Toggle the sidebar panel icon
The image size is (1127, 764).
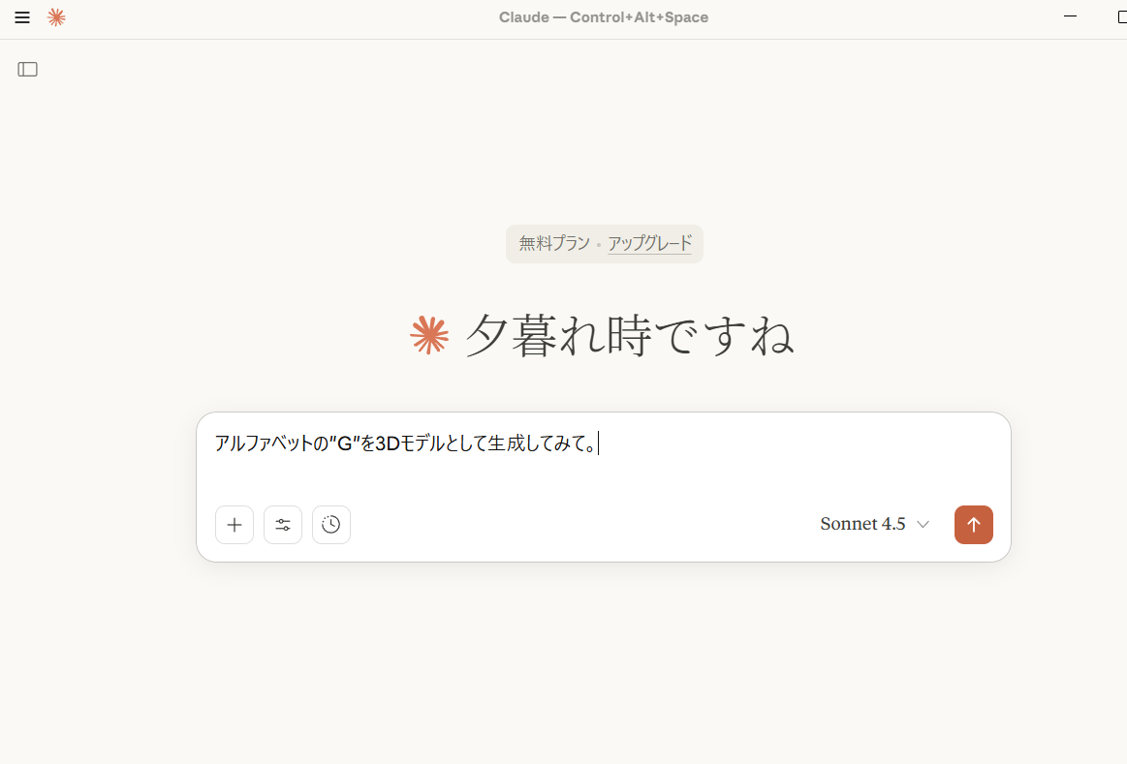click(x=27, y=69)
